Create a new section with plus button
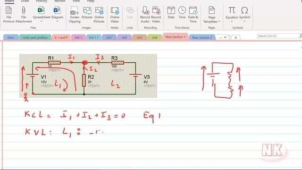 tap(235, 38)
